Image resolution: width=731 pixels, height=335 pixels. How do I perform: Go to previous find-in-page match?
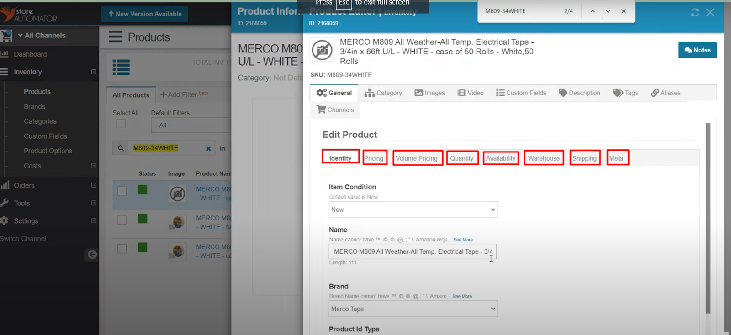coord(593,11)
